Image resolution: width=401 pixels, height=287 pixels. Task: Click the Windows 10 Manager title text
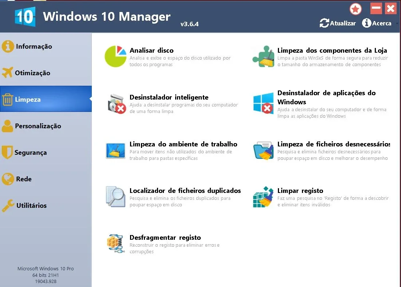(107, 17)
